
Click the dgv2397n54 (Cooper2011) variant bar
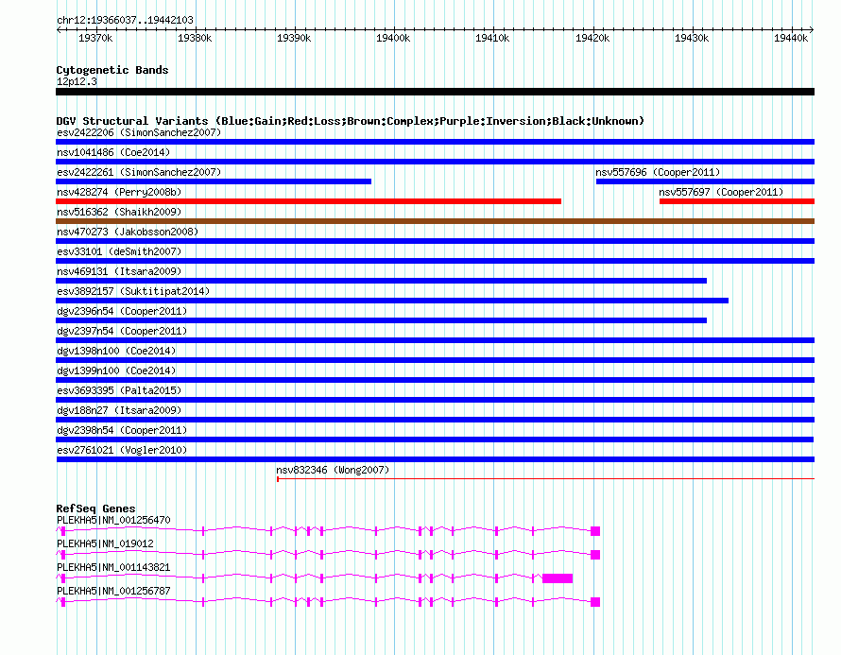coord(435,340)
